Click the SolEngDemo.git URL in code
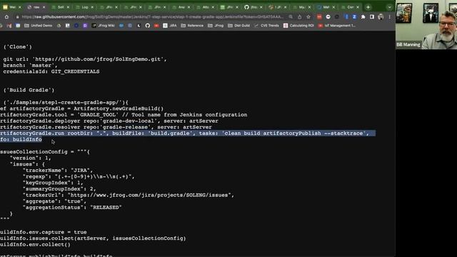457x257 pixels. pyautogui.click(x=99, y=59)
